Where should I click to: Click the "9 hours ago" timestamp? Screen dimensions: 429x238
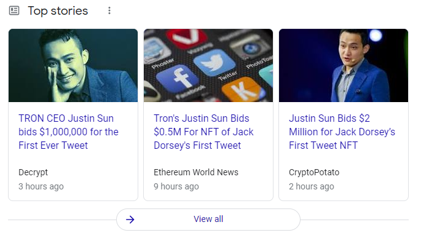[176, 186]
